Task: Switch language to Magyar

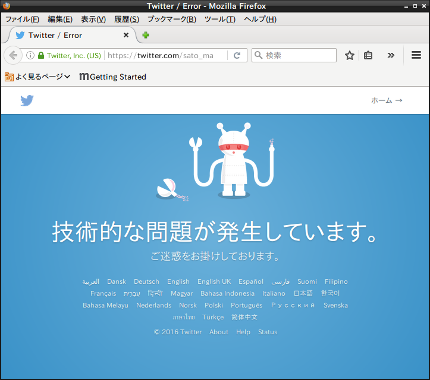Action: (181, 293)
